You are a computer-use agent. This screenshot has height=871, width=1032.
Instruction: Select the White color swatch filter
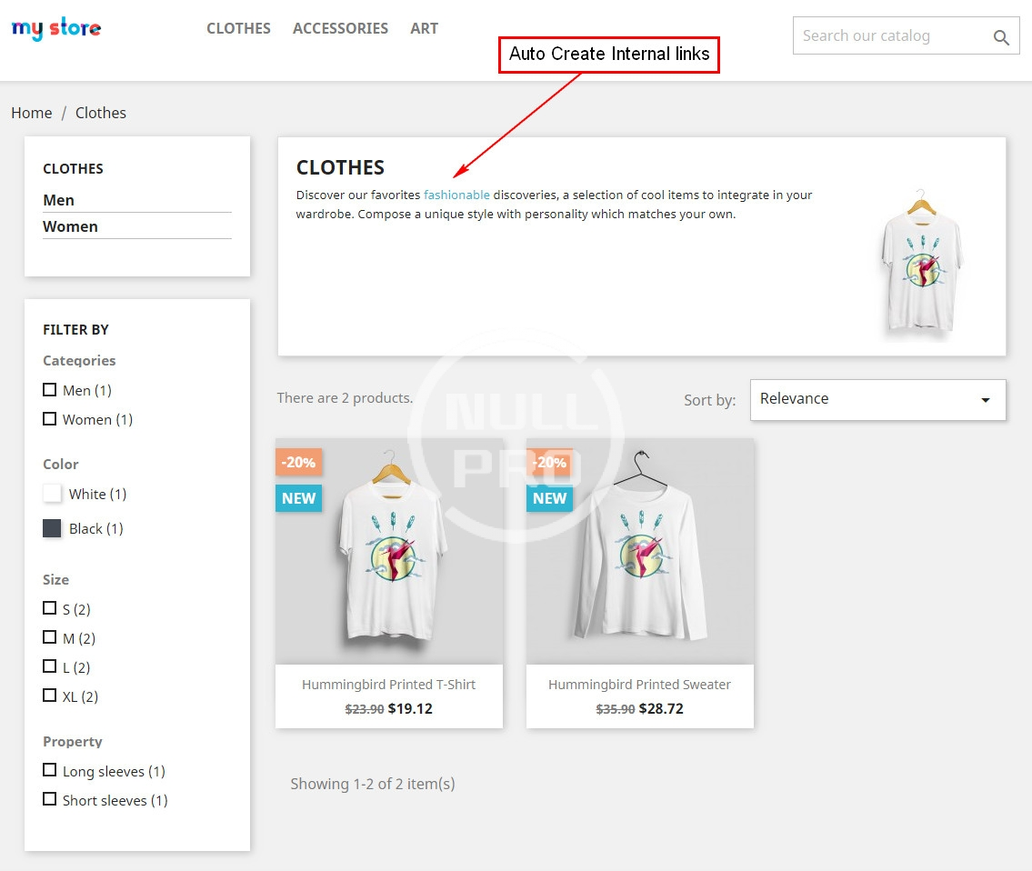(x=53, y=494)
